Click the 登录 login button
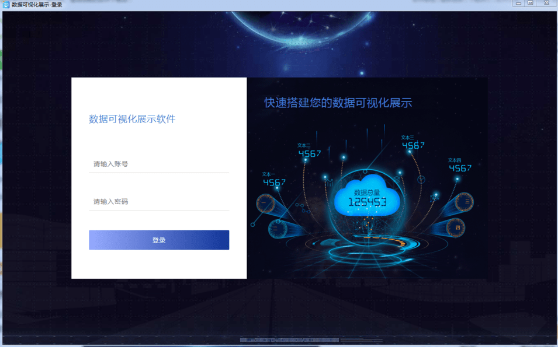 tap(159, 240)
